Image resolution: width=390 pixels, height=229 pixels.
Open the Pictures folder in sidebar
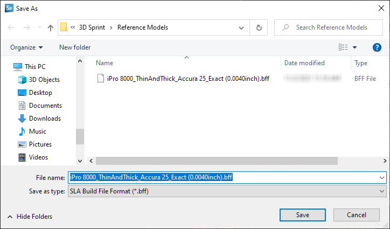(x=40, y=144)
